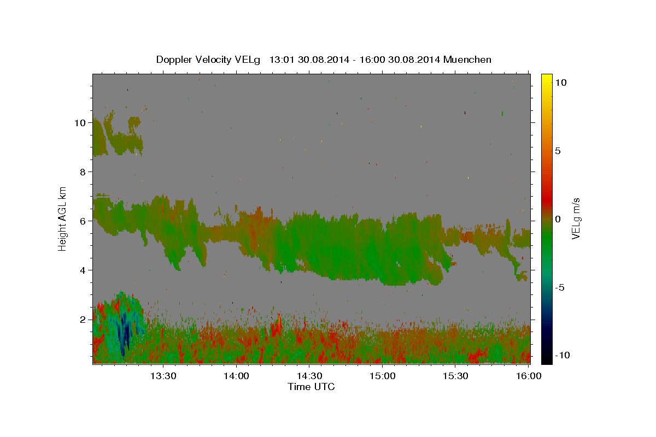
Task: Click the 14:00 time tick label
Action: tap(236, 376)
